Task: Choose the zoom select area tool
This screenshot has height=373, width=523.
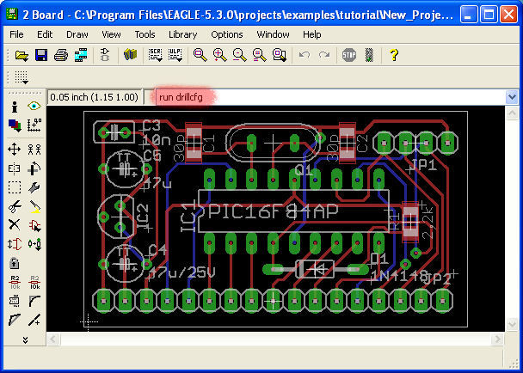Action: tap(280, 55)
